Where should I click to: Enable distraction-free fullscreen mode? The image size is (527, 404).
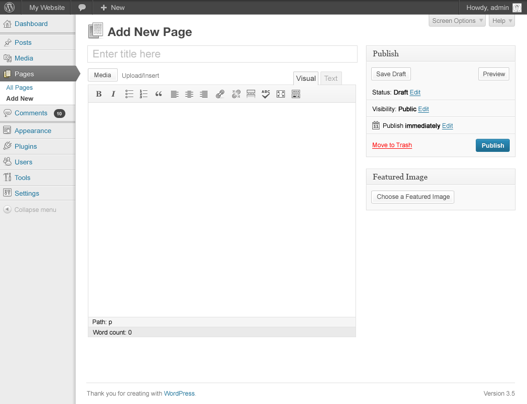point(281,94)
